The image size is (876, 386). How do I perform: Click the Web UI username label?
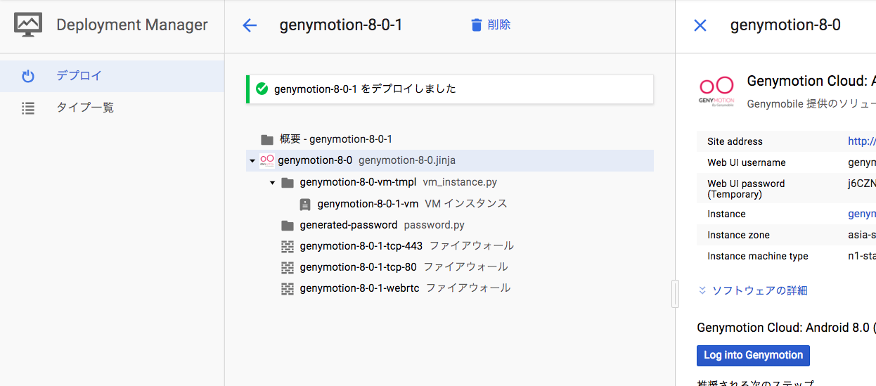[747, 162]
